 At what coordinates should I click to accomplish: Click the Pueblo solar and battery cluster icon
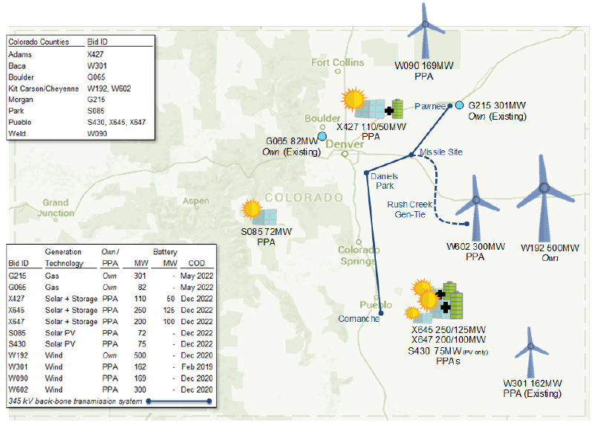[x=434, y=301]
